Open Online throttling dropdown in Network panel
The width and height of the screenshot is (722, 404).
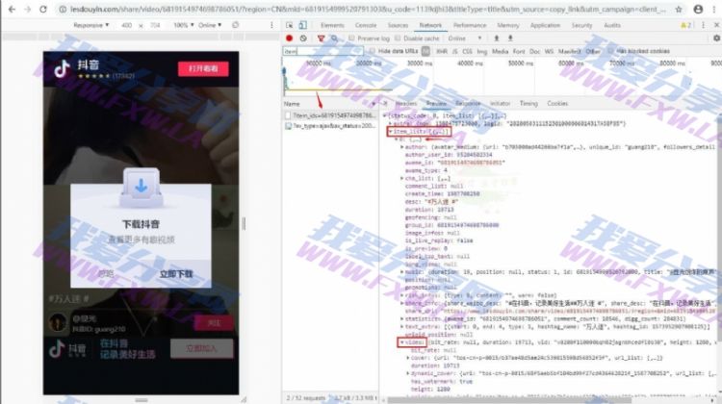point(465,38)
